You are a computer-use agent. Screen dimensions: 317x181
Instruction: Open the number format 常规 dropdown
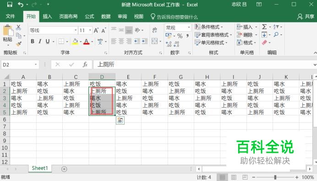(189, 27)
